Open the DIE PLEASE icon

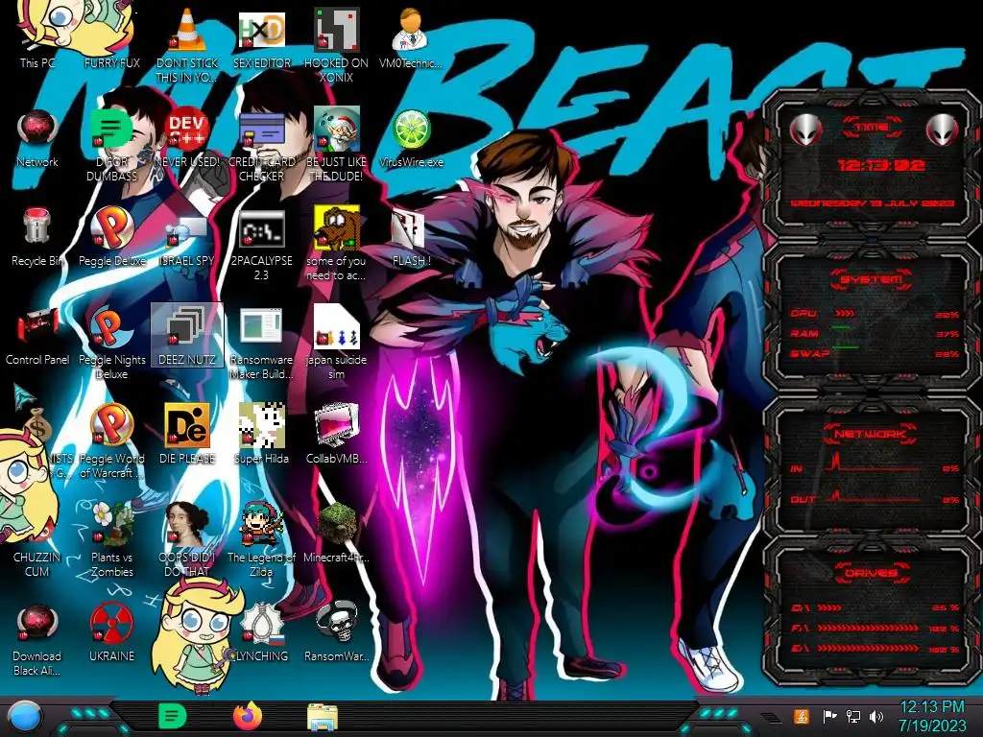pyautogui.click(x=187, y=435)
